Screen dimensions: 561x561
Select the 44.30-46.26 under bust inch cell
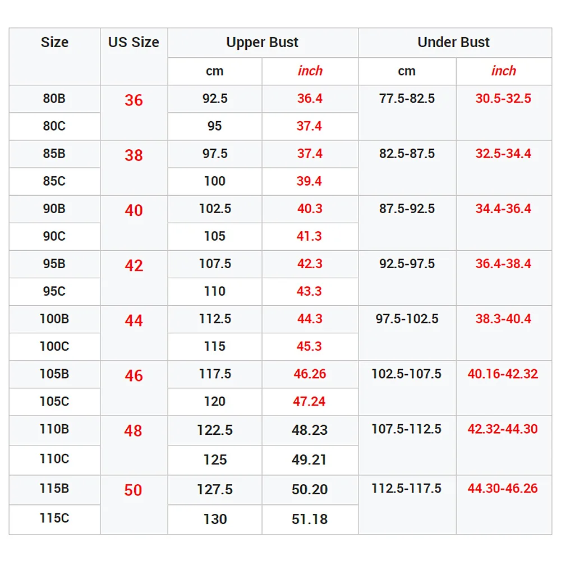pyautogui.click(x=503, y=489)
